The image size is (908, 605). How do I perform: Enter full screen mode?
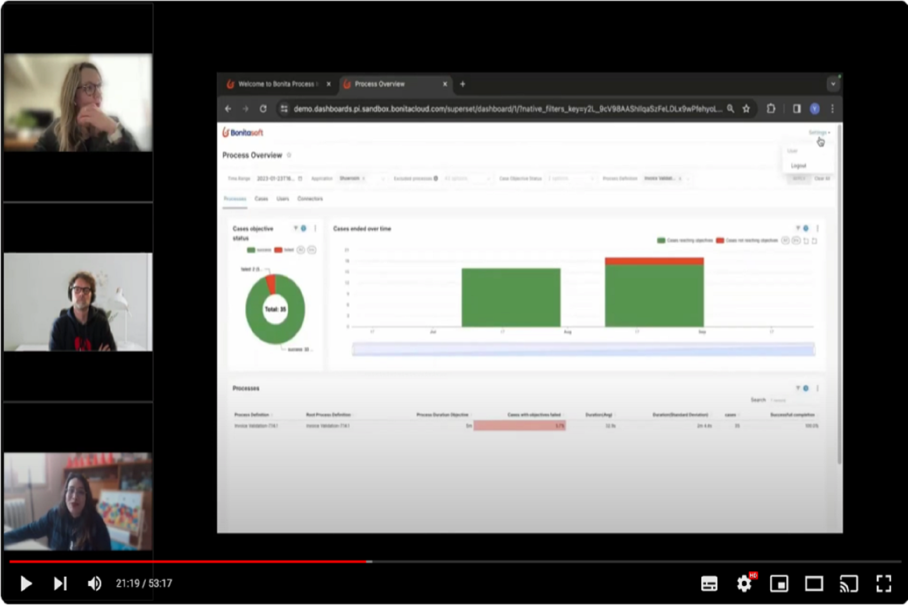pyautogui.click(x=883, y=584)
